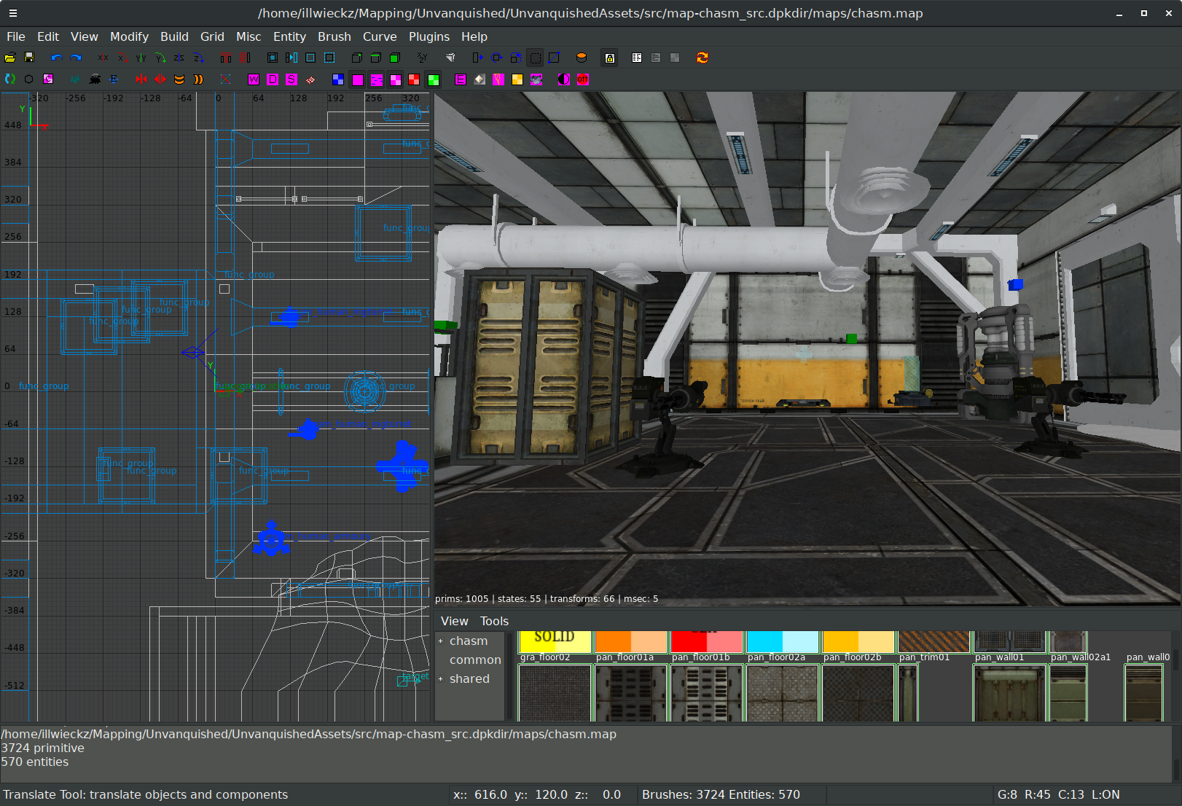Click the blue Undo arrow

[56, 58]
